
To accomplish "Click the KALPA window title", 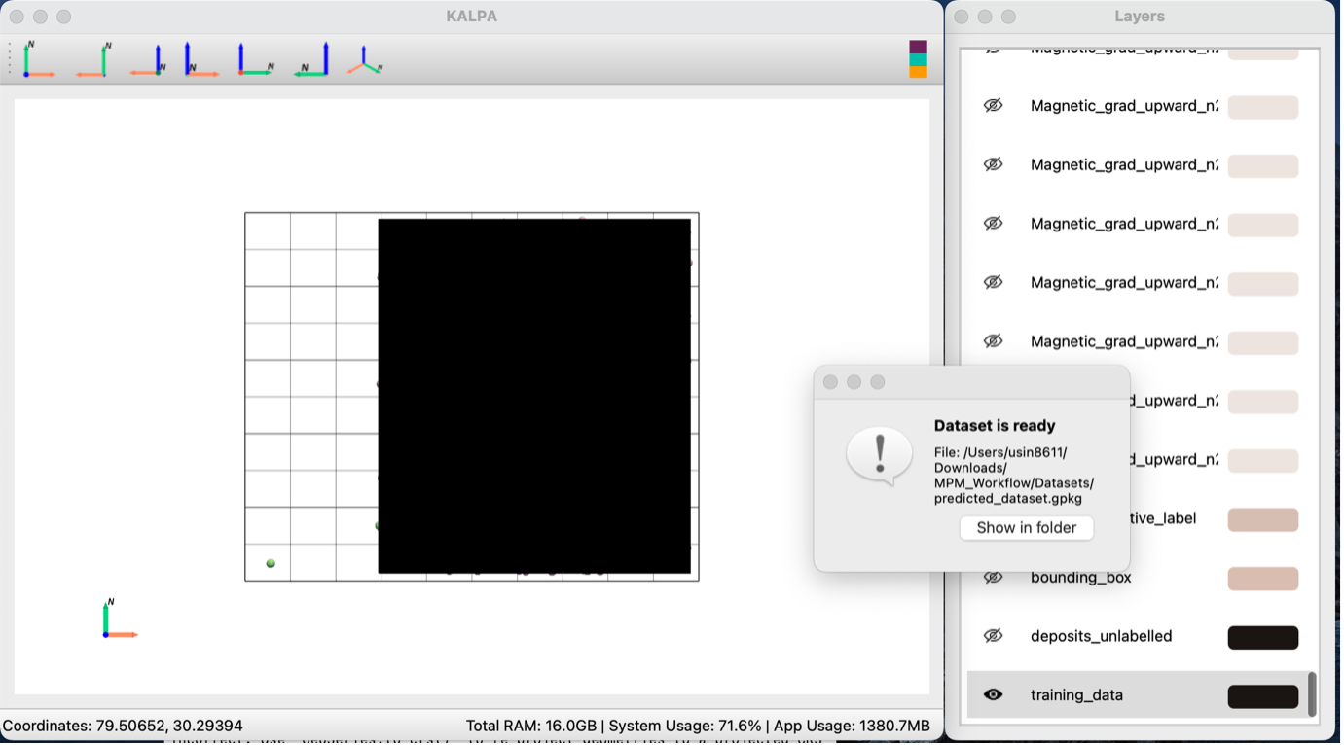I will click(x=471, y=17).
